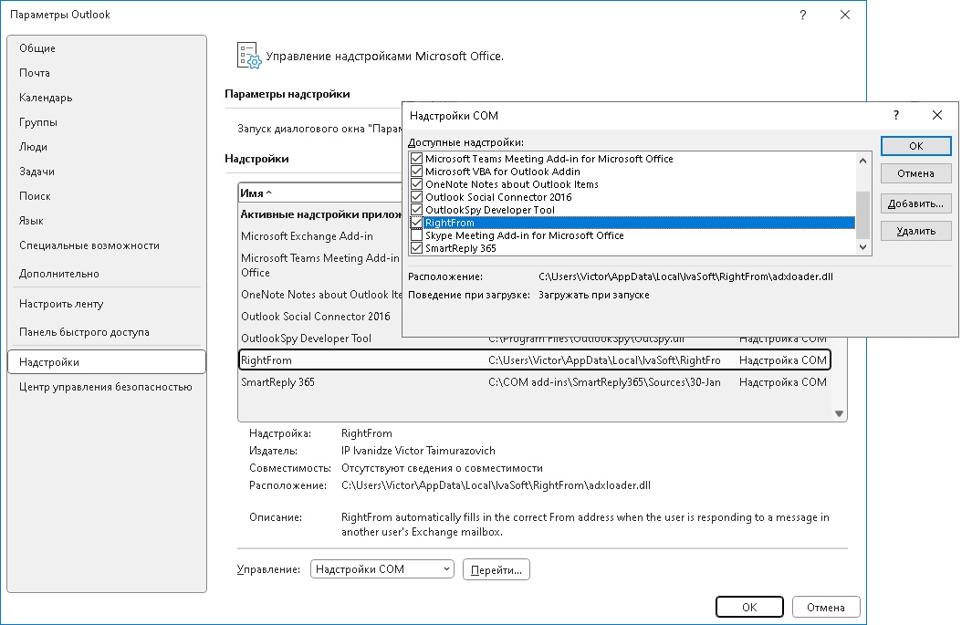Select 'SmartReply 365' row in add-ins table

tap(534, 382)
